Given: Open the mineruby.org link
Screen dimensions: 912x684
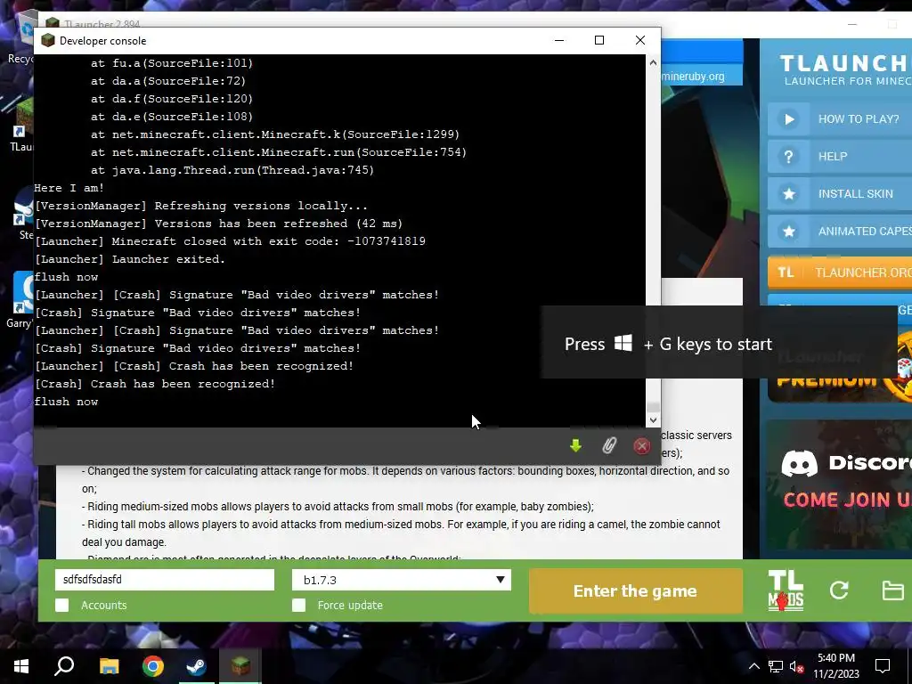Looking at the screenshot, I should (x=693, y=77).
